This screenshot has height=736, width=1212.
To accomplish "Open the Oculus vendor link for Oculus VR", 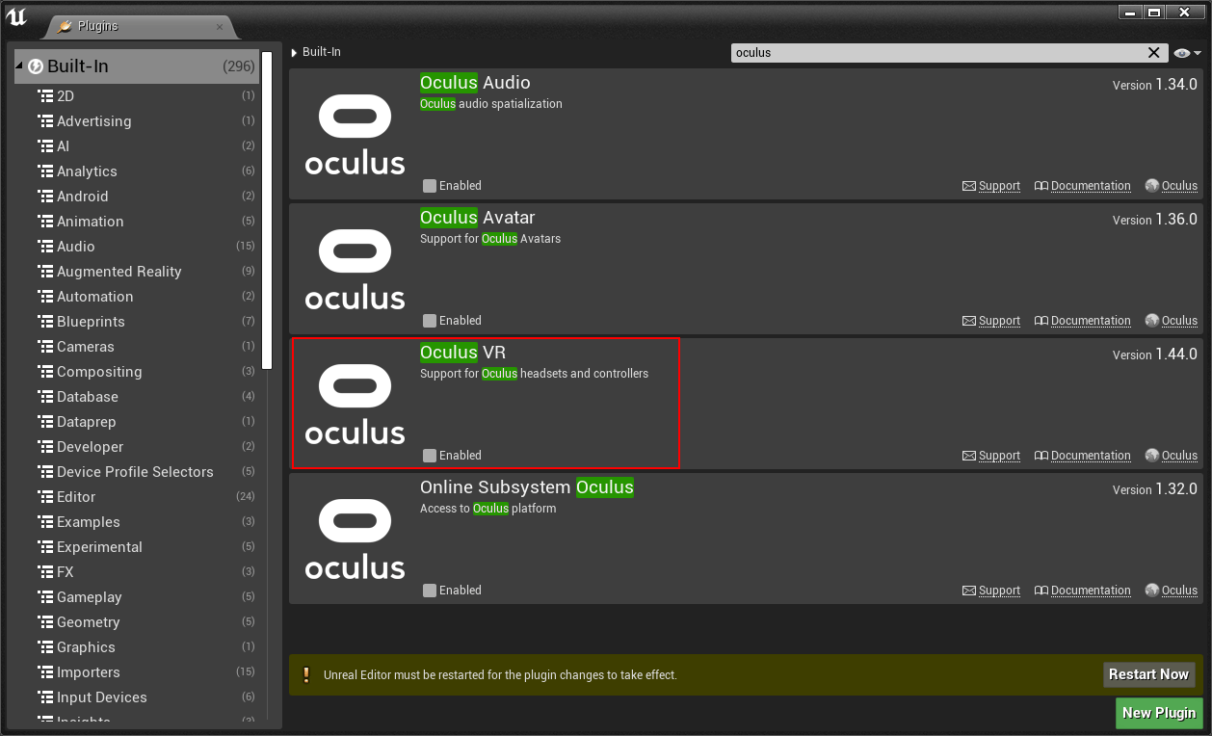I will tap(1179, 456).
